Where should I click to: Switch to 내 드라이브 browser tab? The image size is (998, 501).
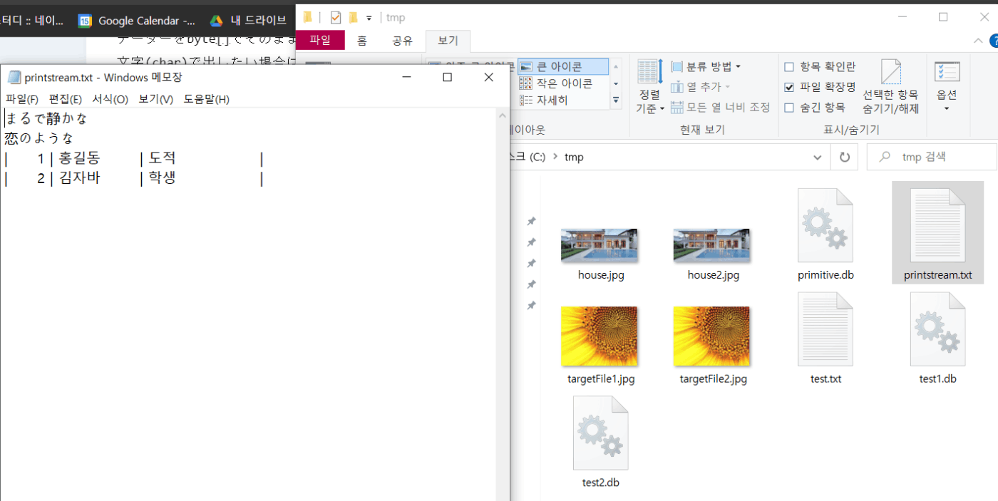pos(248,21)
